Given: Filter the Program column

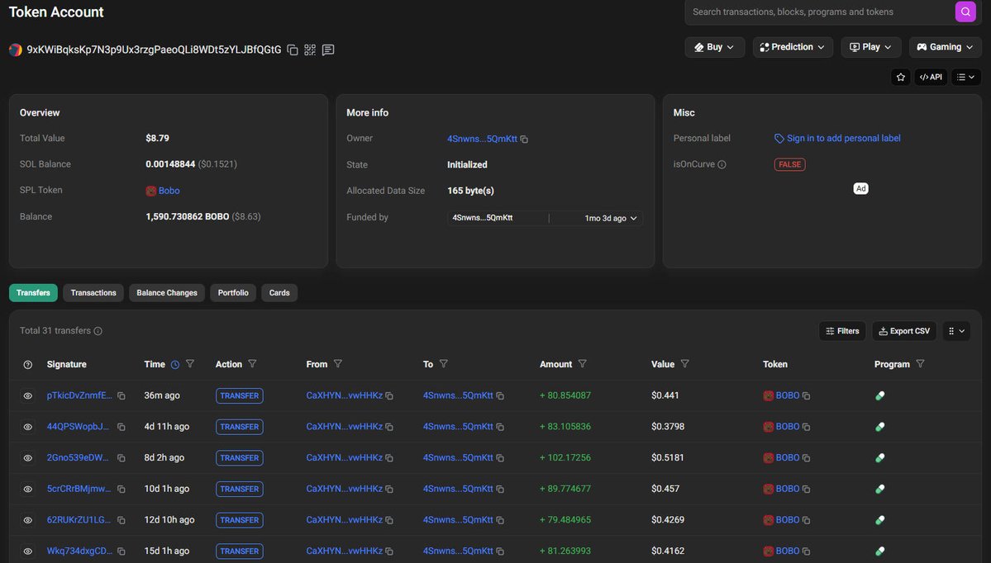Looking at the screenshot, I should click(920, 364).
